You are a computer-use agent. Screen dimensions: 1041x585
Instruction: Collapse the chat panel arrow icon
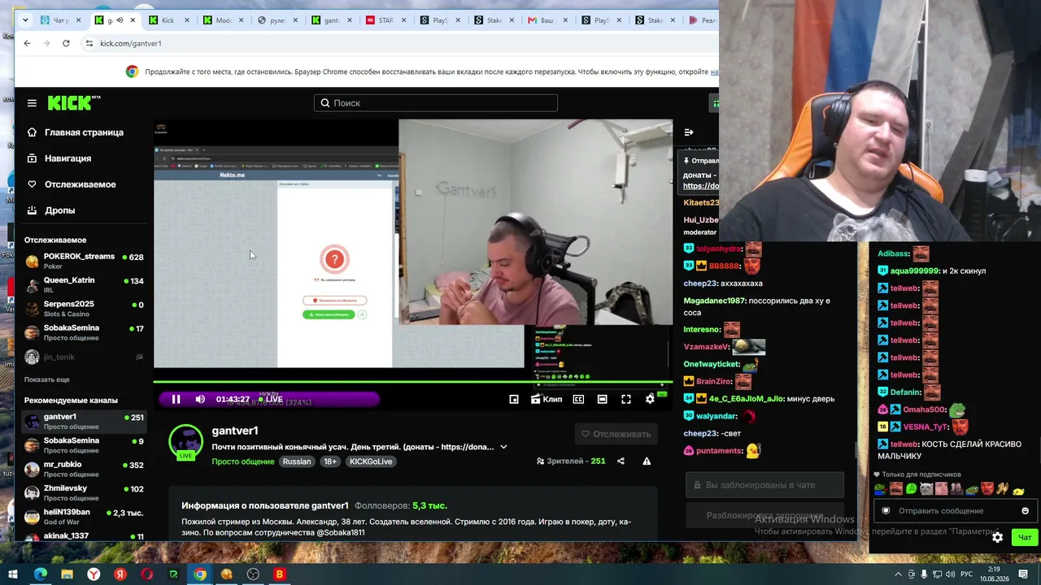click(x=689, y=132)
